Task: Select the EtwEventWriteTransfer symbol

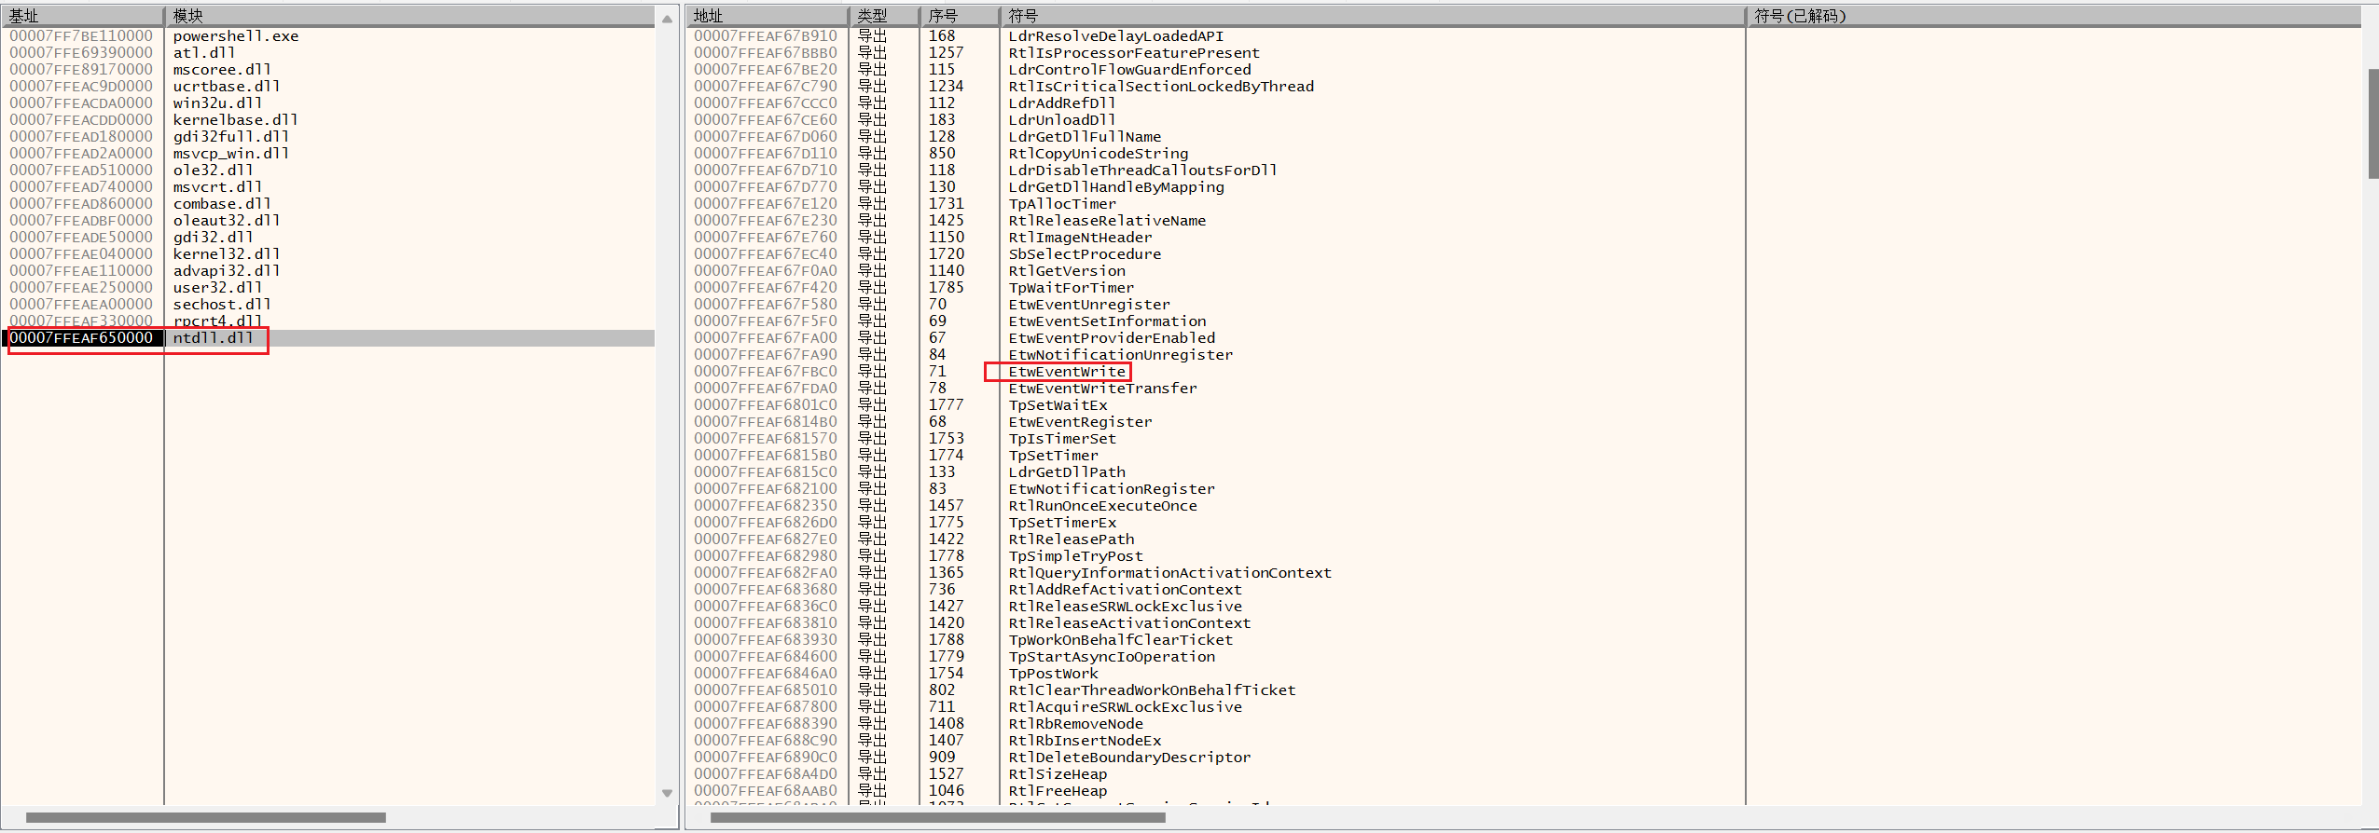Action: tap(1102, 389)
